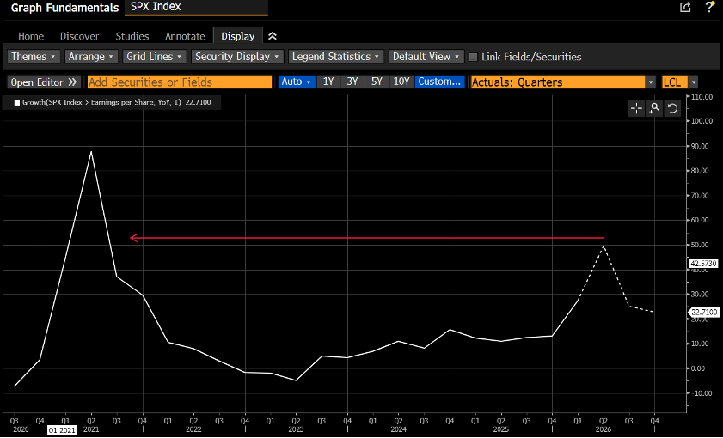723x438 pixels.
Task: Set range to 10Y
Action: point(401,82)
